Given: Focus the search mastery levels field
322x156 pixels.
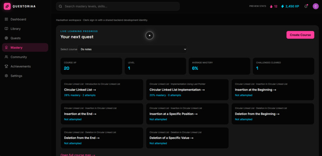Looking at the screenshot, I should pos(118,6).
